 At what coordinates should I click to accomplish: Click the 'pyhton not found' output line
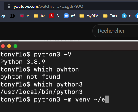click(x=30, y=77)
